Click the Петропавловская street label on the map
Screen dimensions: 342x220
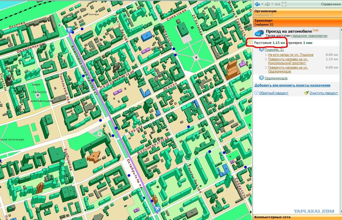point(117,80)
